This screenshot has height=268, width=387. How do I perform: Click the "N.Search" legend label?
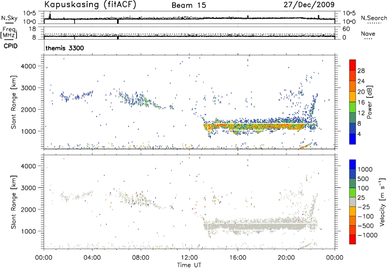tap(373, 18)
